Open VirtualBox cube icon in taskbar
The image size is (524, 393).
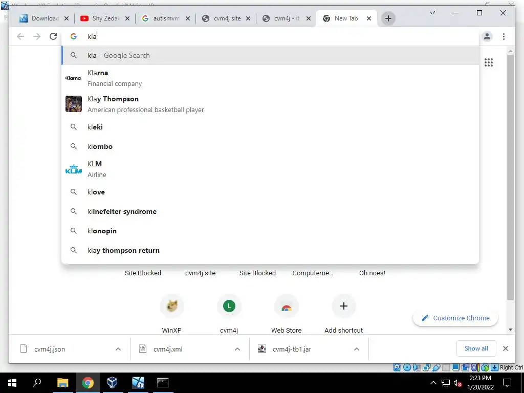pos(112,383)
